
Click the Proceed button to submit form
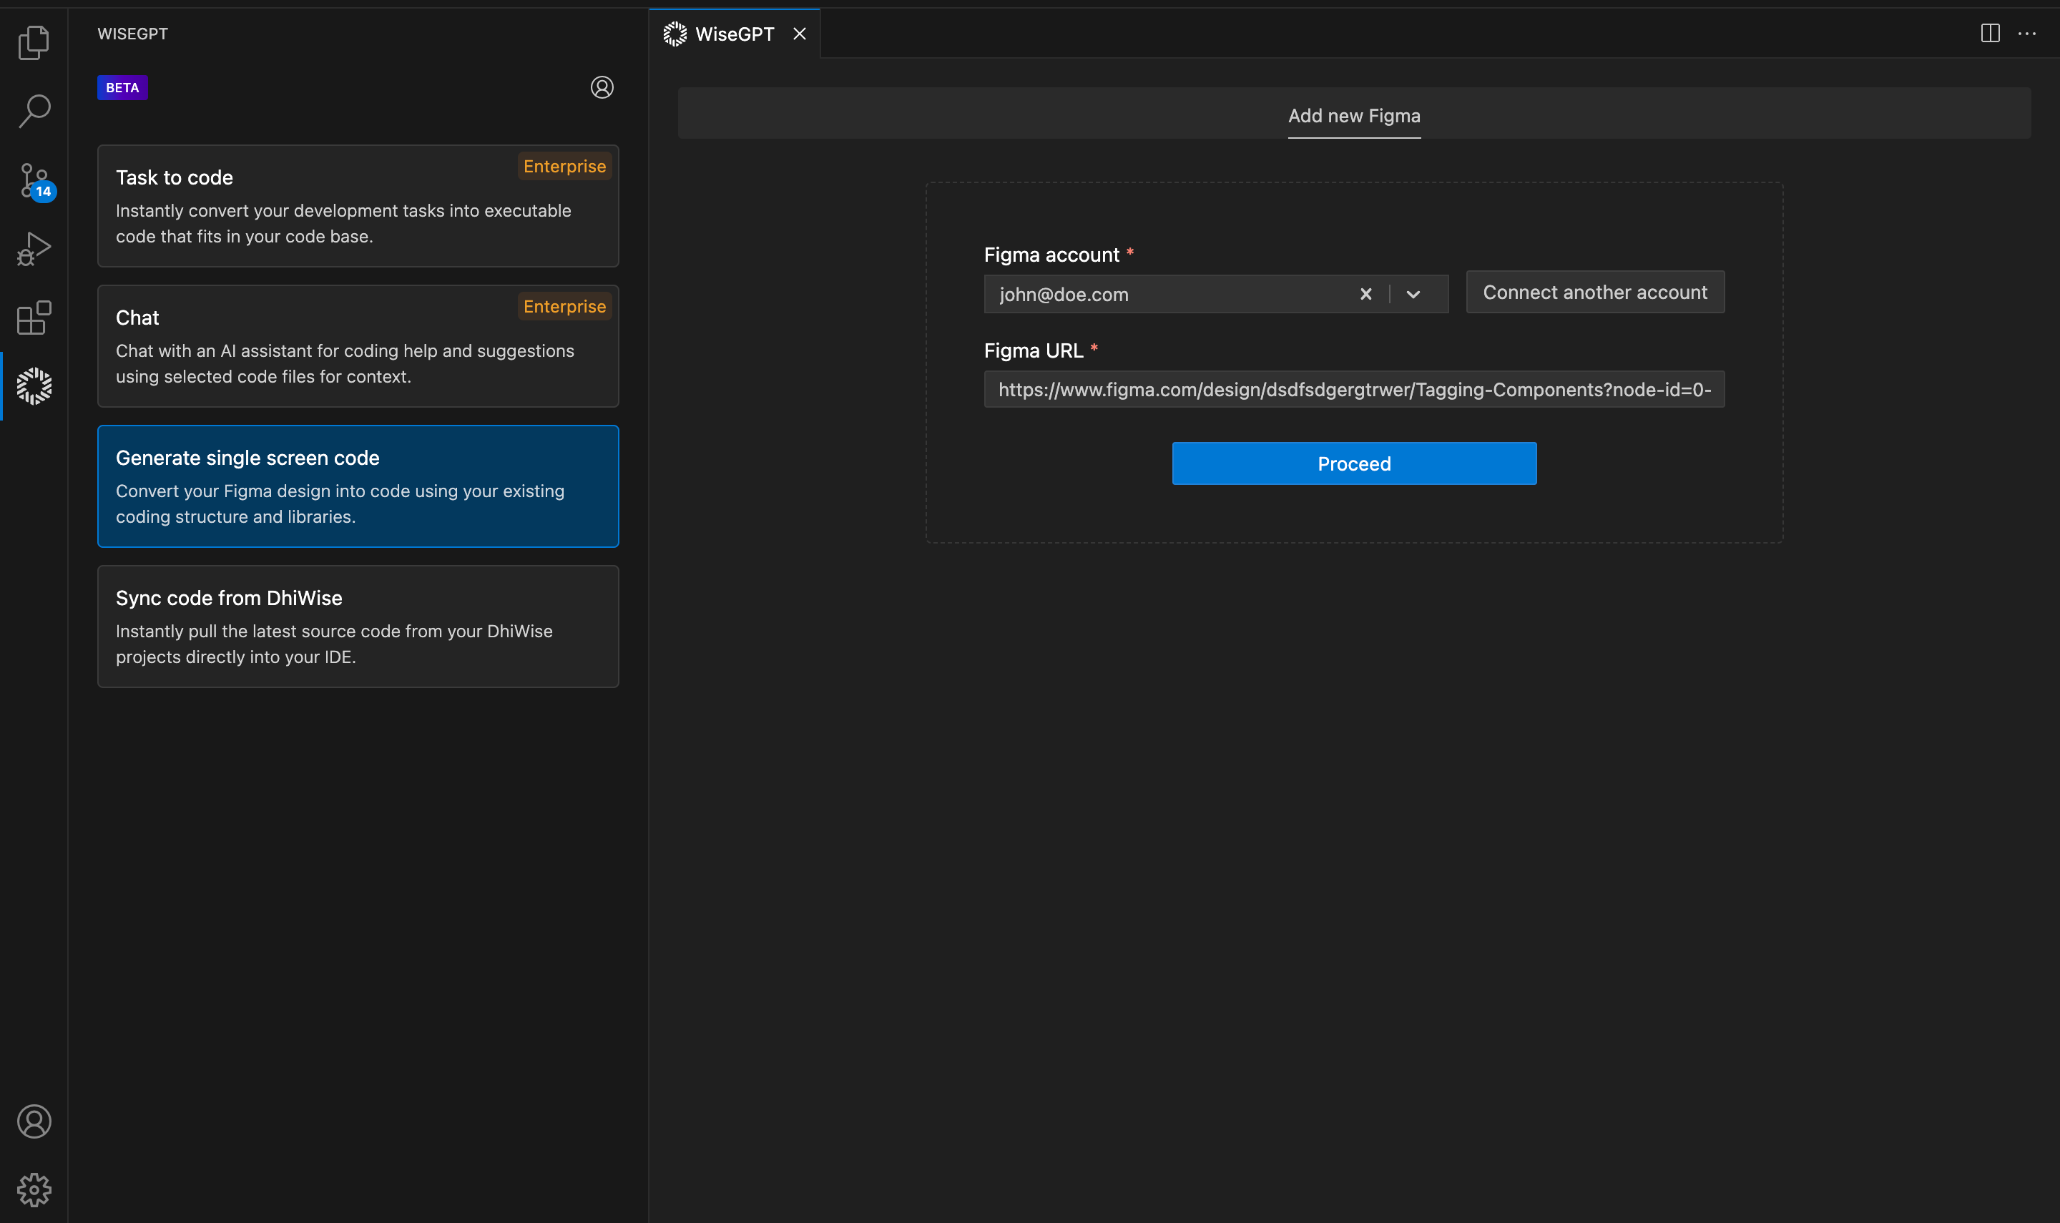1354,463
